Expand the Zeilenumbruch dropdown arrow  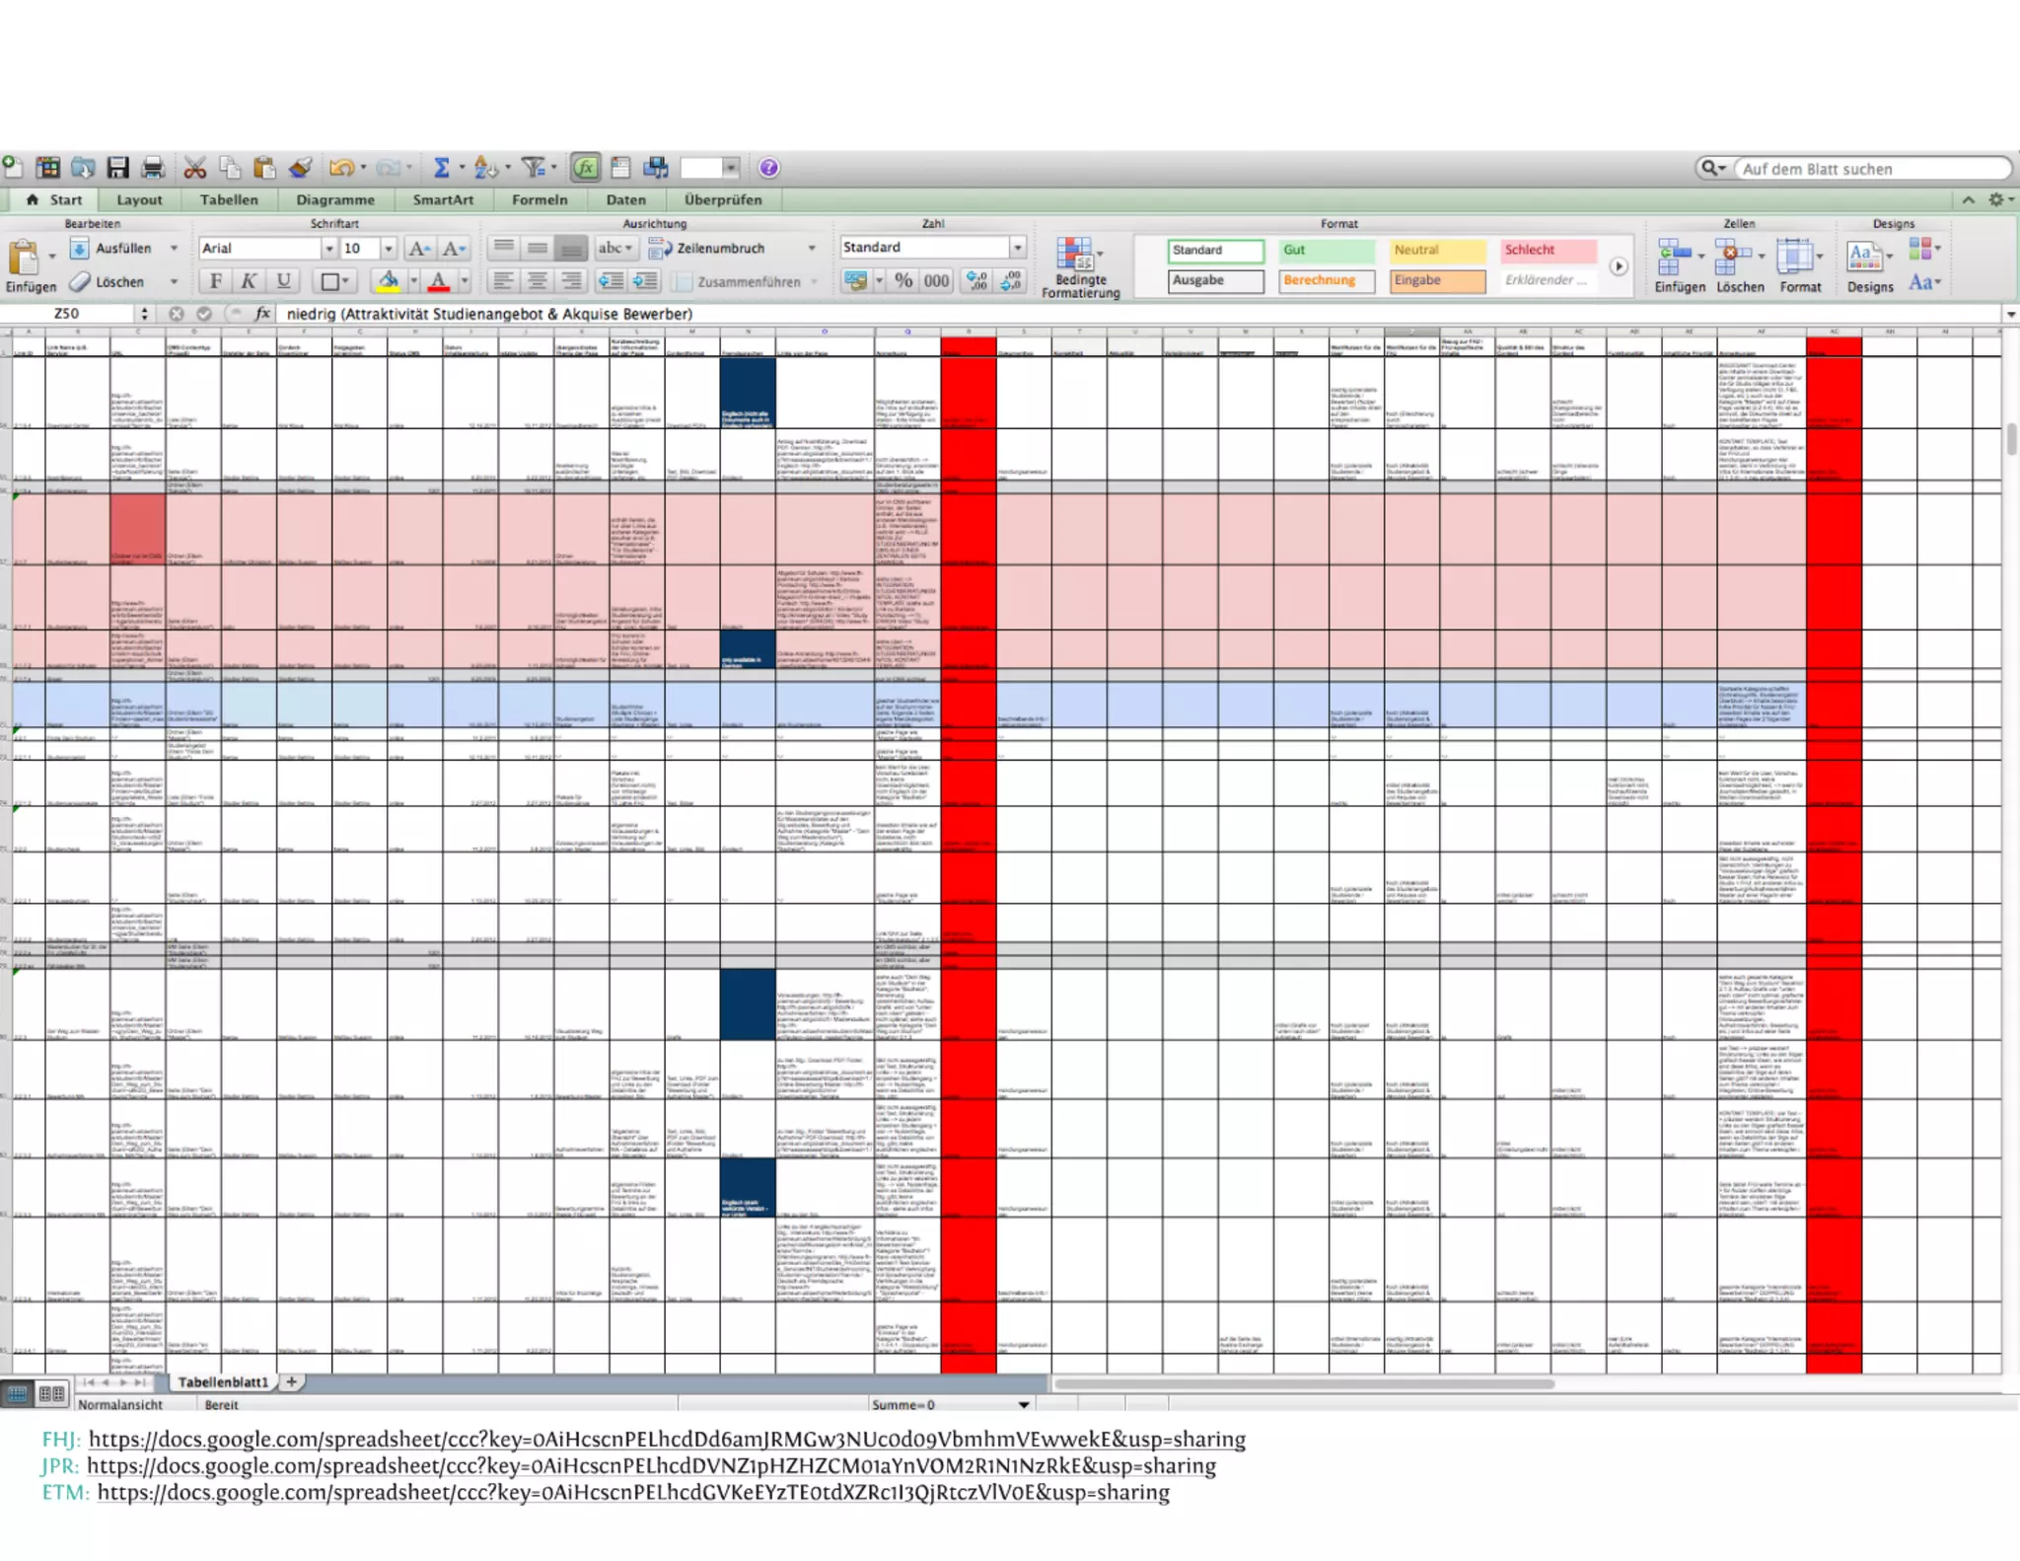tap(812, 249)
